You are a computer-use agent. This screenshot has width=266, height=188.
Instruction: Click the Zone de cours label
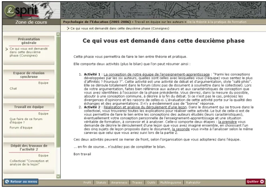click(x=31, y=22)
